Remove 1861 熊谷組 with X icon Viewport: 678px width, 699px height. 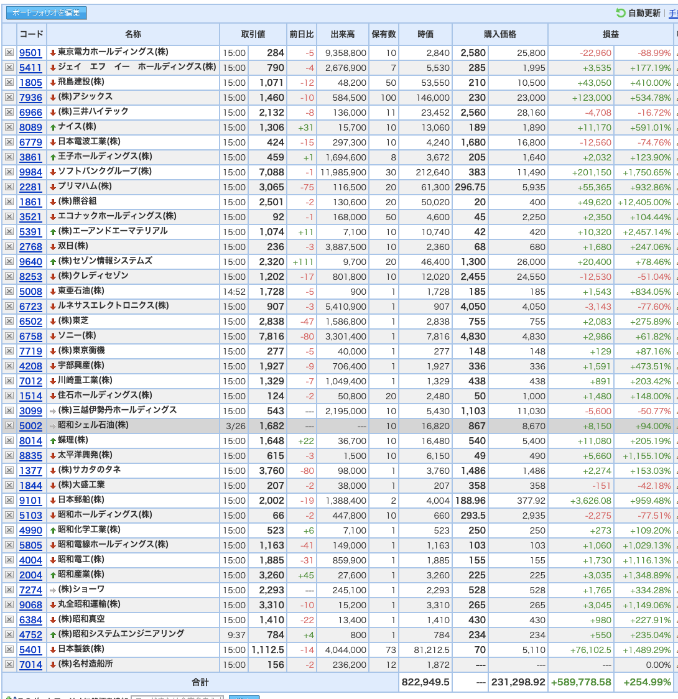click(x=9, y=202)
